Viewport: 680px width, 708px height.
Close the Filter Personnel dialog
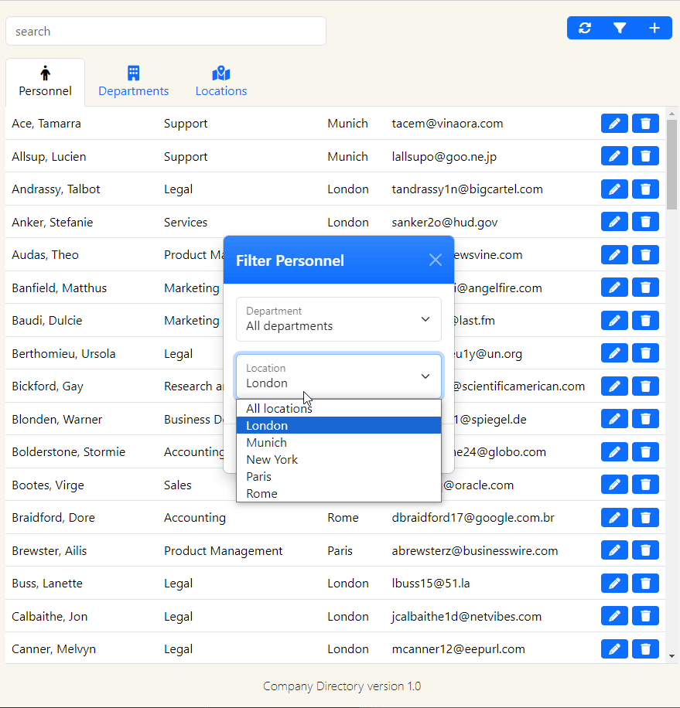[434, 260]
